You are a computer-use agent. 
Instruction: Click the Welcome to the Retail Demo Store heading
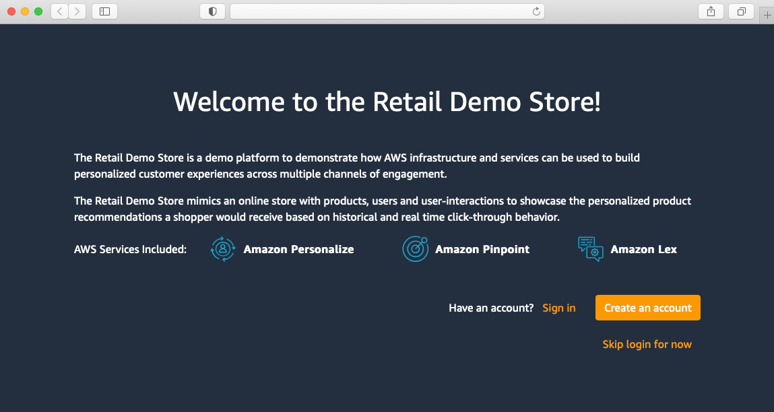pyautogui.click(x=387, y=102)
